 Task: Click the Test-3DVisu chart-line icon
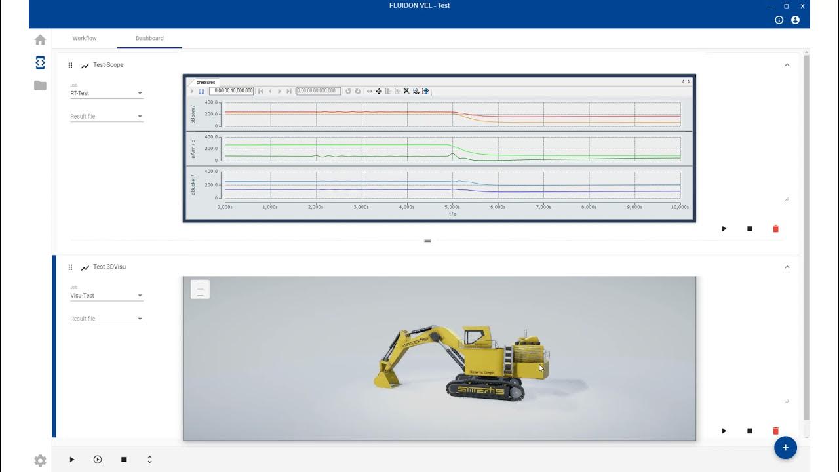click(x=85, y=267)
